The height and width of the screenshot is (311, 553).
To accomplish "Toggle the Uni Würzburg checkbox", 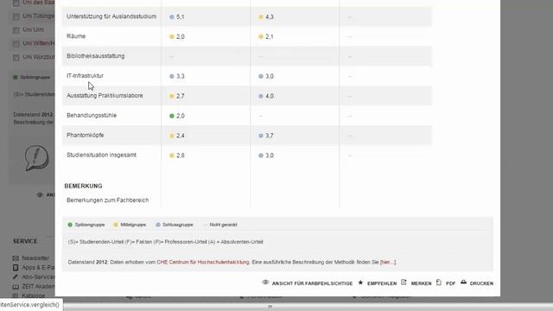I will (x=16, y=58).
